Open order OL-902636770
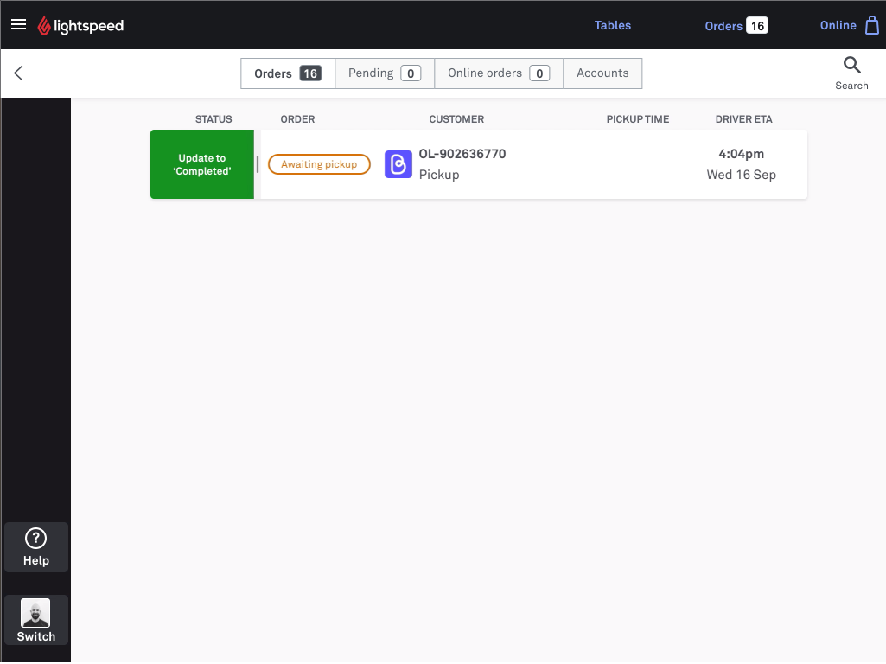Screen dimensions: 886x664 462,154
